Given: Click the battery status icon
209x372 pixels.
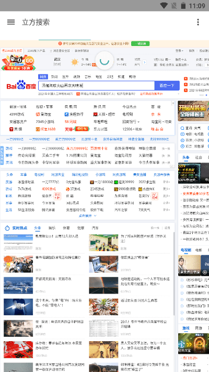Looking at the screenshot, I should coord(183,5).
